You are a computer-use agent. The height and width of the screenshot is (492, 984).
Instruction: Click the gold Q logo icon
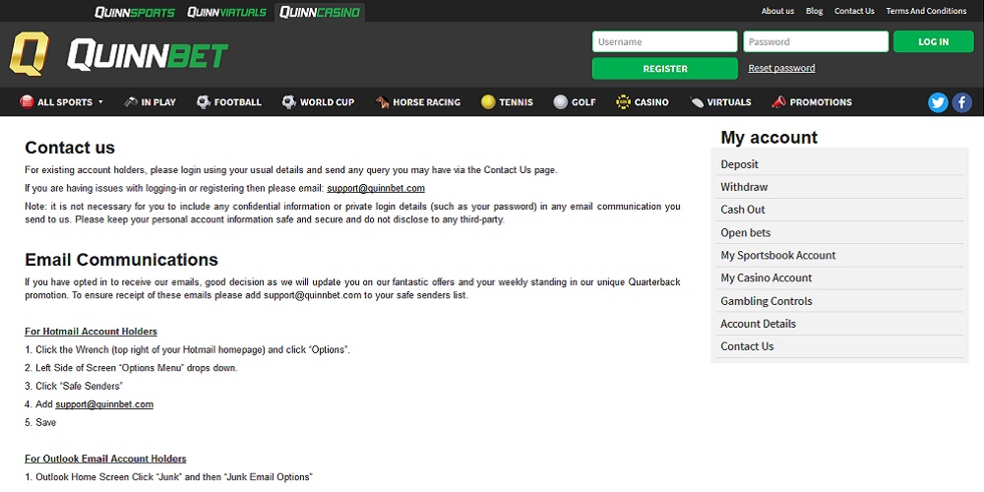point(29,54)
